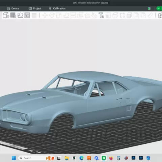Switch to the Calibration tab
Viewport: 162px width, 162px height.
click(x=57, y=8)
